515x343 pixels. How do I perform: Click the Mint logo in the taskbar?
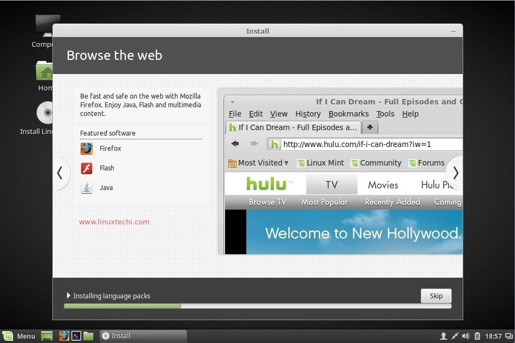pyautogui.click(x=8, y=336)
